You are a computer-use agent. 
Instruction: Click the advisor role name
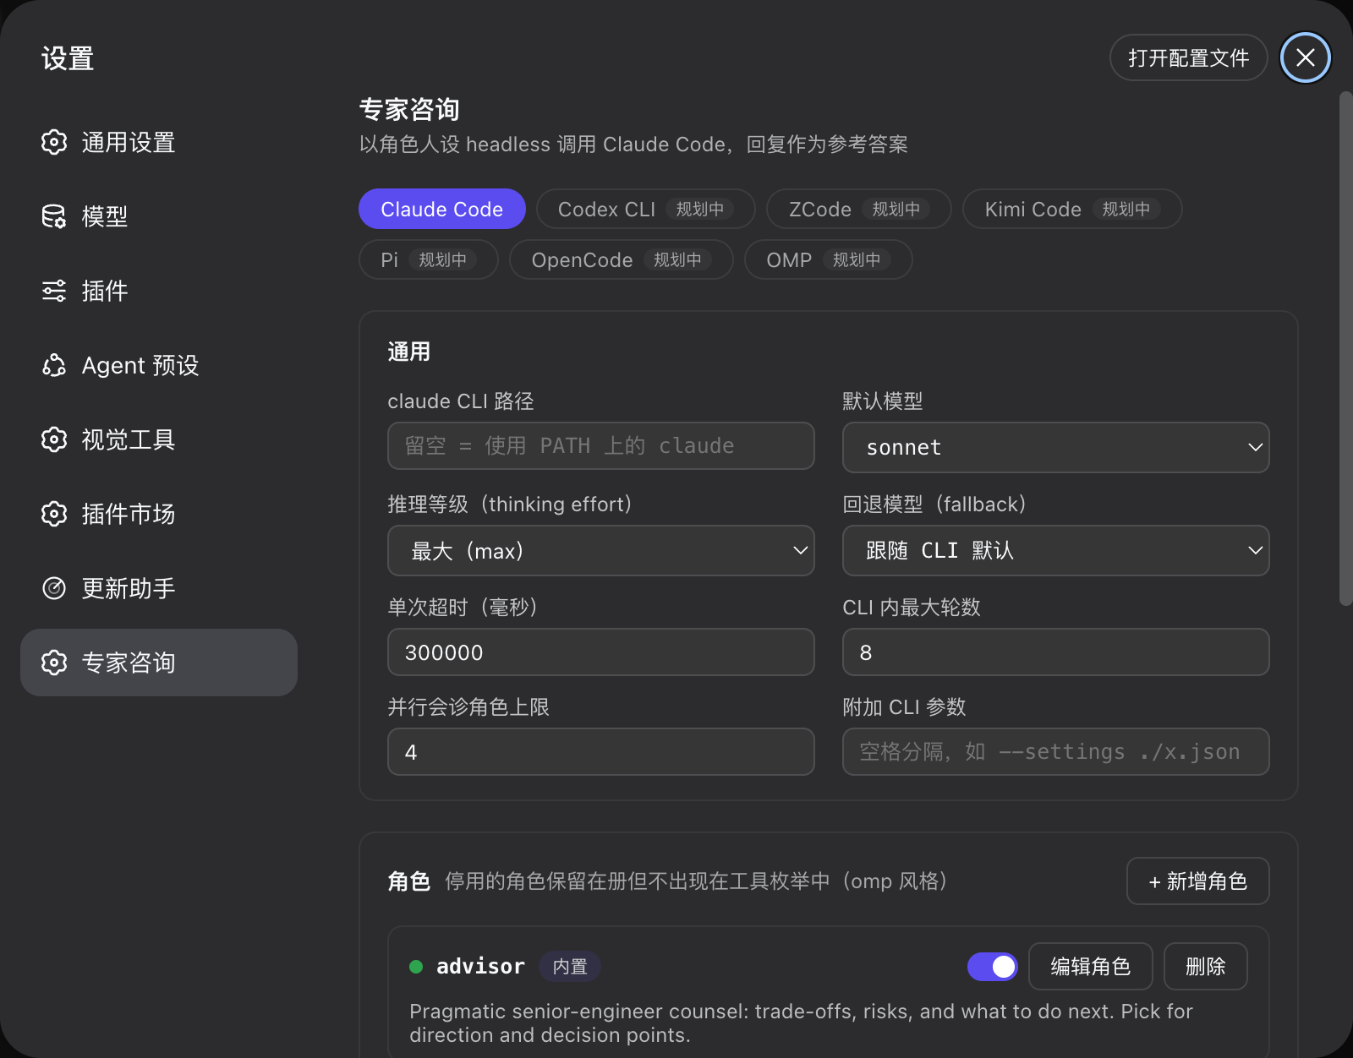[x=480, y=967]
